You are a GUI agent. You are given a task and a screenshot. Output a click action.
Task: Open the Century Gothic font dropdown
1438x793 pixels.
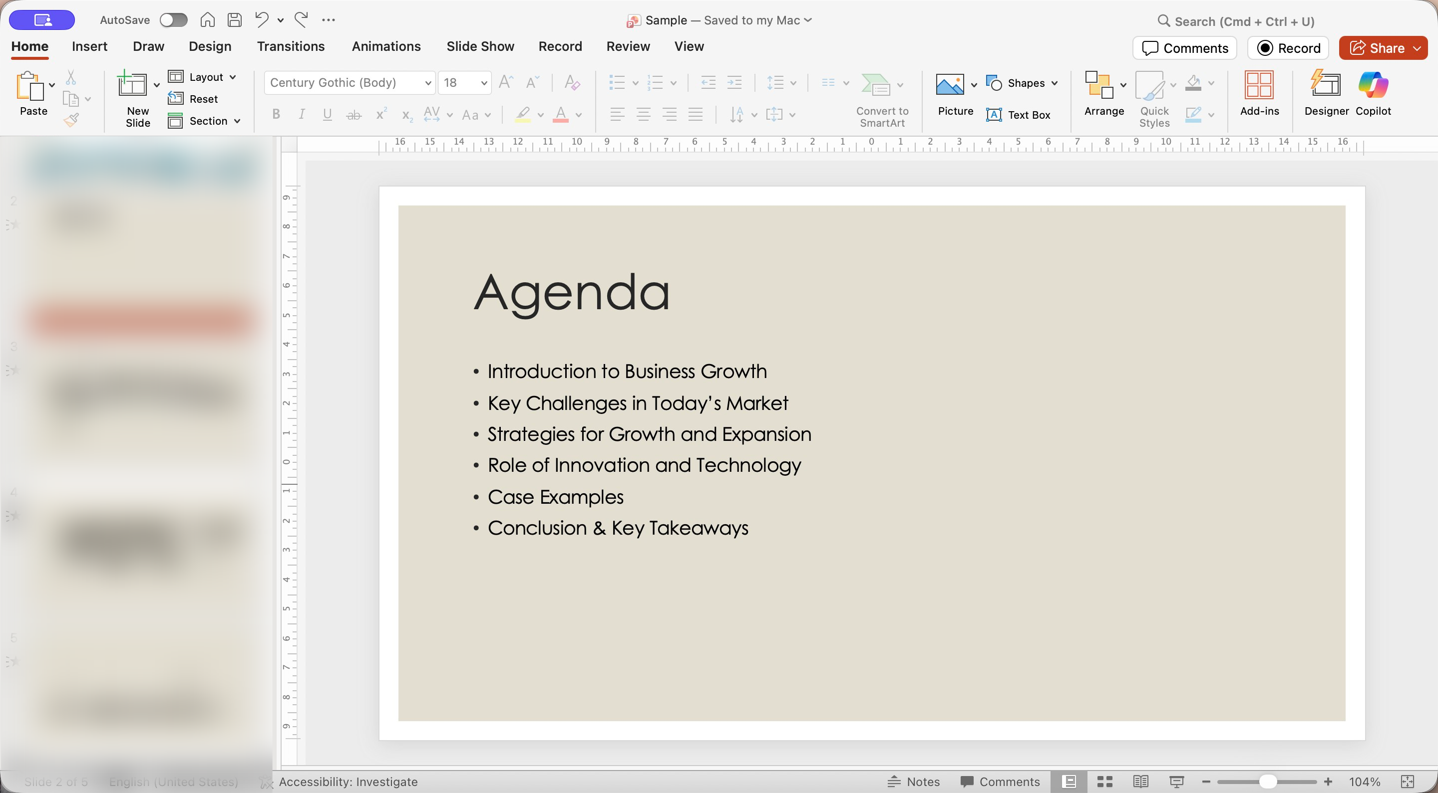tap(427, 83)
